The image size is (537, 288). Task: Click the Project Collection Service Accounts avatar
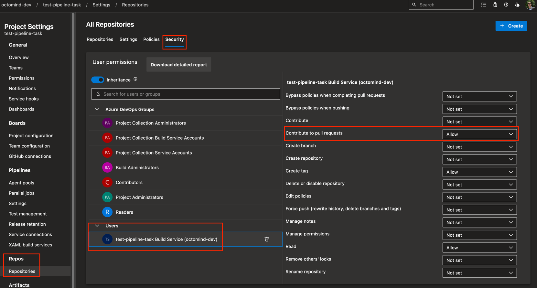click(x=107, y=153)
